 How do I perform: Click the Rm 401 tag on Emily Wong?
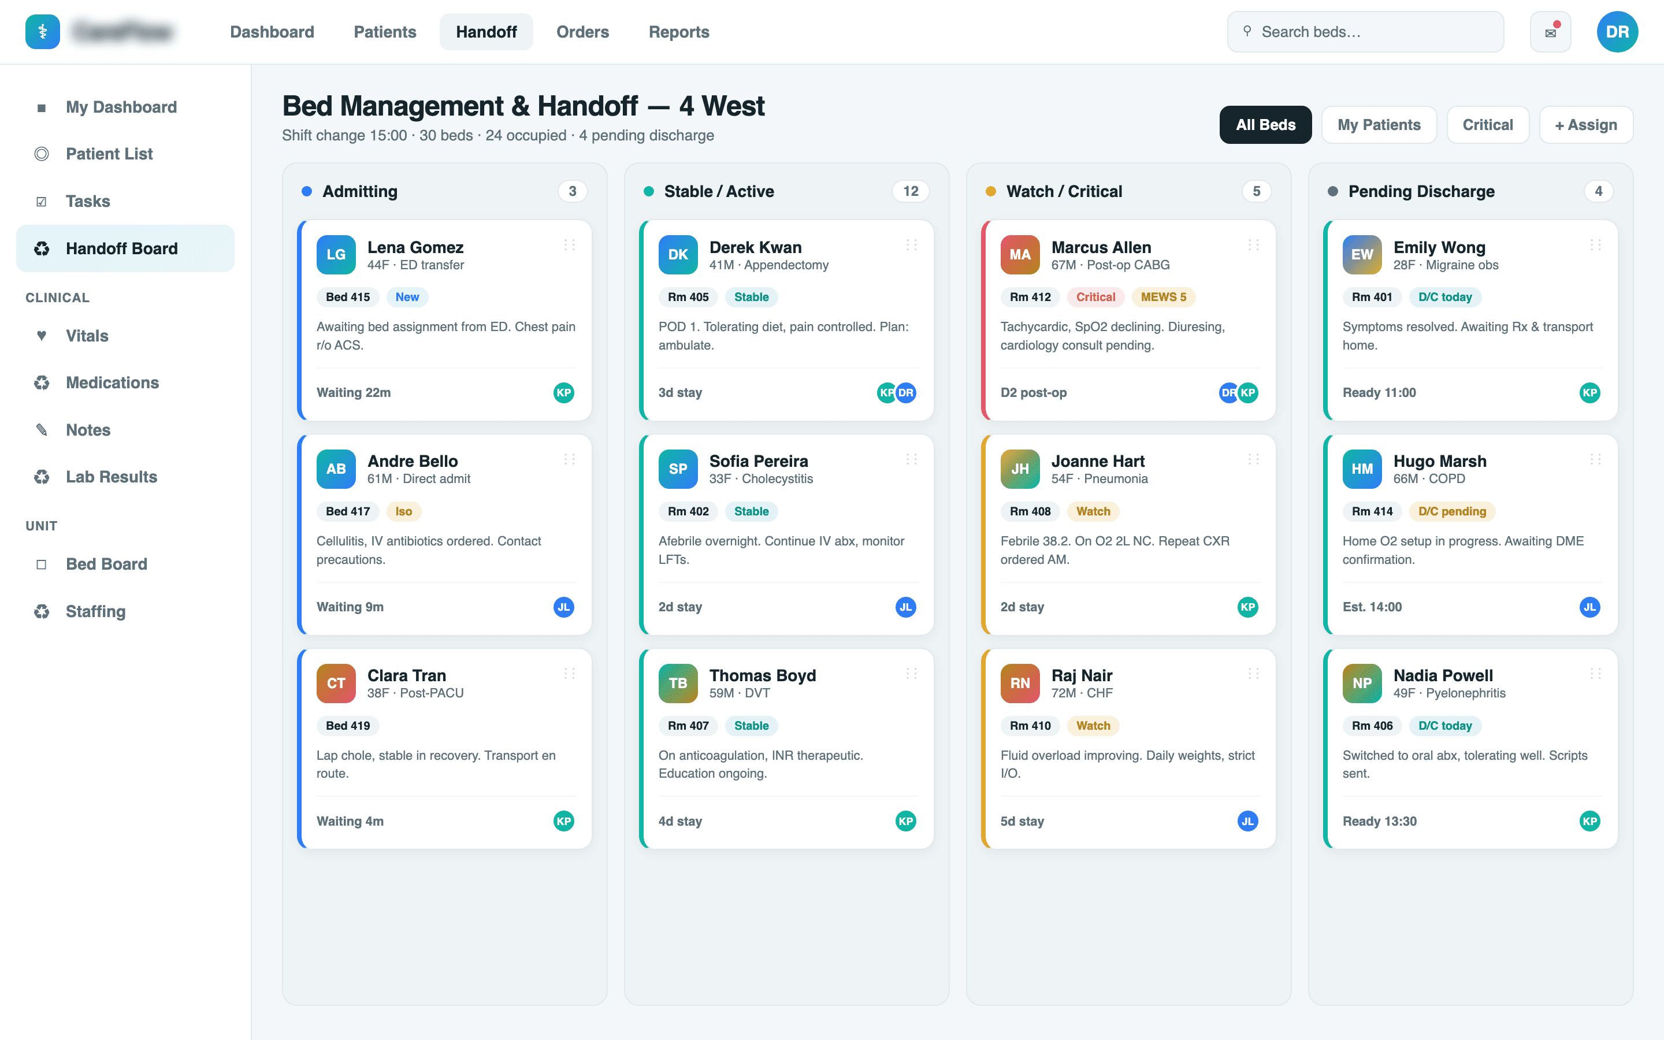(x=1372, y=297)
